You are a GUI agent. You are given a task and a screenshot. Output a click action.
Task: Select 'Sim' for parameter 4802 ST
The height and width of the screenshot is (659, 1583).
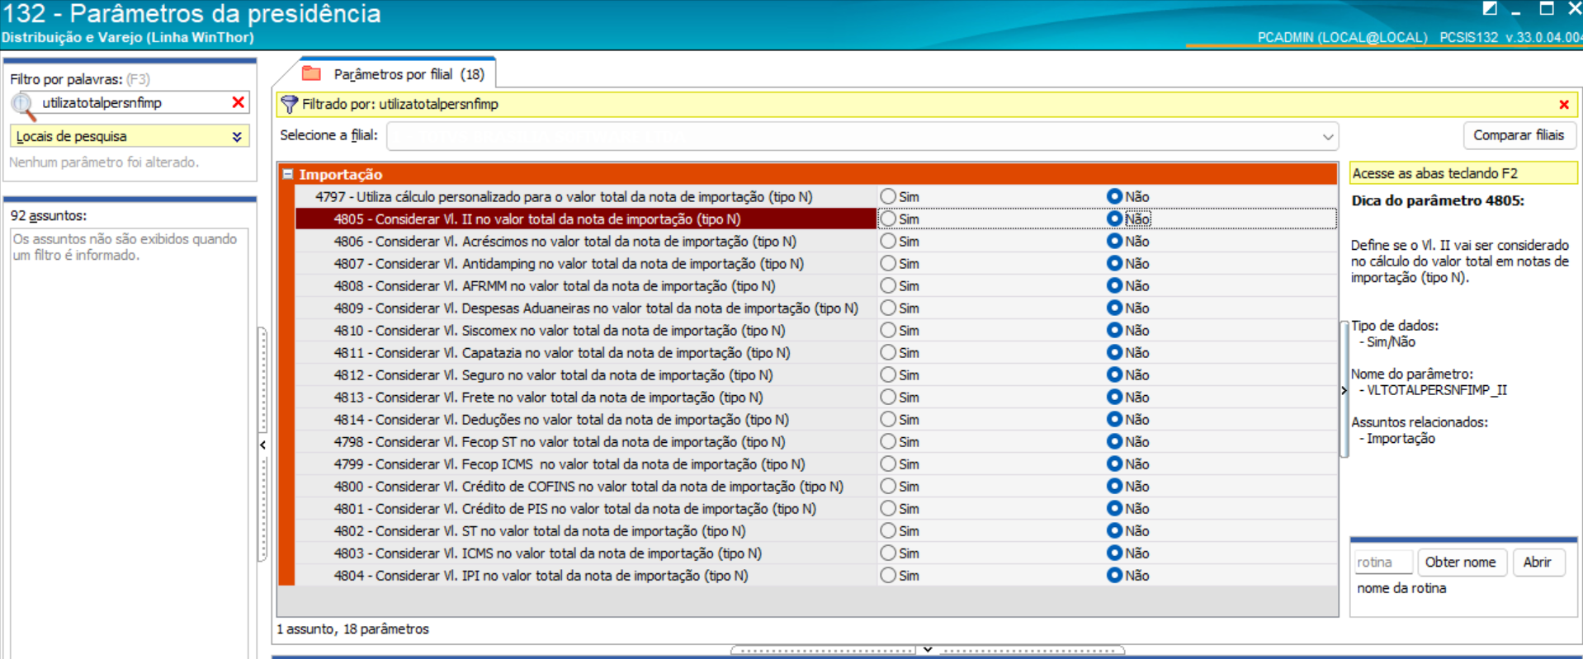point(888,530)
